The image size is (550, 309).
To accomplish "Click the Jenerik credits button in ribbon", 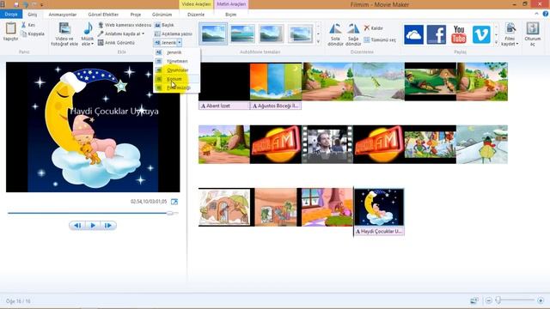I will pyautogui.click(x=165, y=42).
